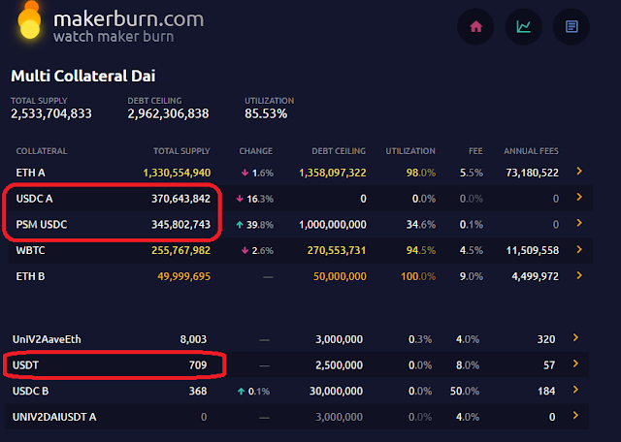This screenshot has width=621, height=442.
Task: Open the document list icon
Action: pyautogui.click(x=572, y=26)
